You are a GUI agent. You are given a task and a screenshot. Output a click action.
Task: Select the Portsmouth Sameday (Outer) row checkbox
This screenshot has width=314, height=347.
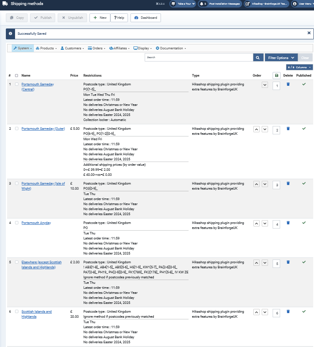17,129
